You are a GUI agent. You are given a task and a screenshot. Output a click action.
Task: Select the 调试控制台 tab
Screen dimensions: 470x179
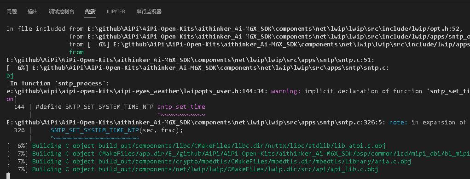click(x=61, y=11)
